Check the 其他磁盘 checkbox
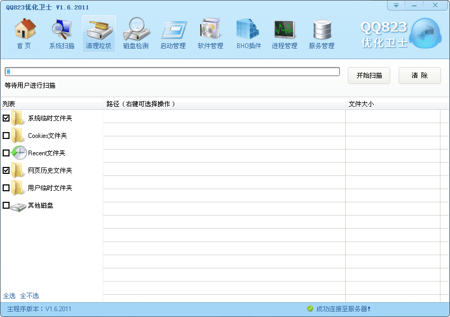 pyautogui.click(x=6, y=206)
